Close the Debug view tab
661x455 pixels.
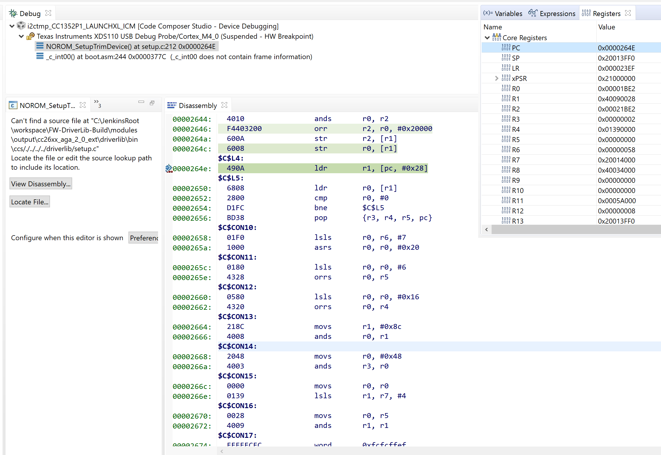point(48,13)
